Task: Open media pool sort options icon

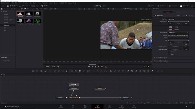Action: tap(37, 9)
